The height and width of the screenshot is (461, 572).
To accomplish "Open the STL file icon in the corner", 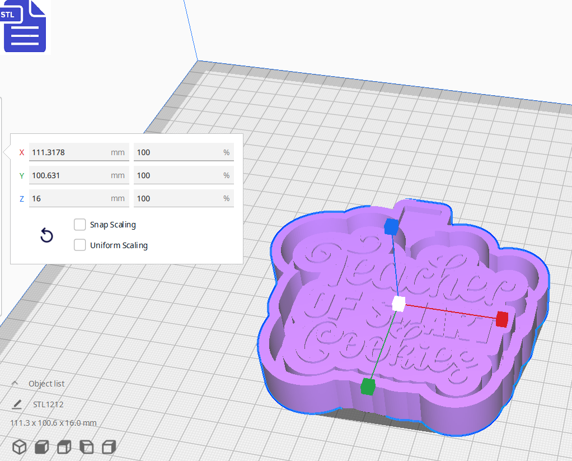I will (x=25, y=26).
